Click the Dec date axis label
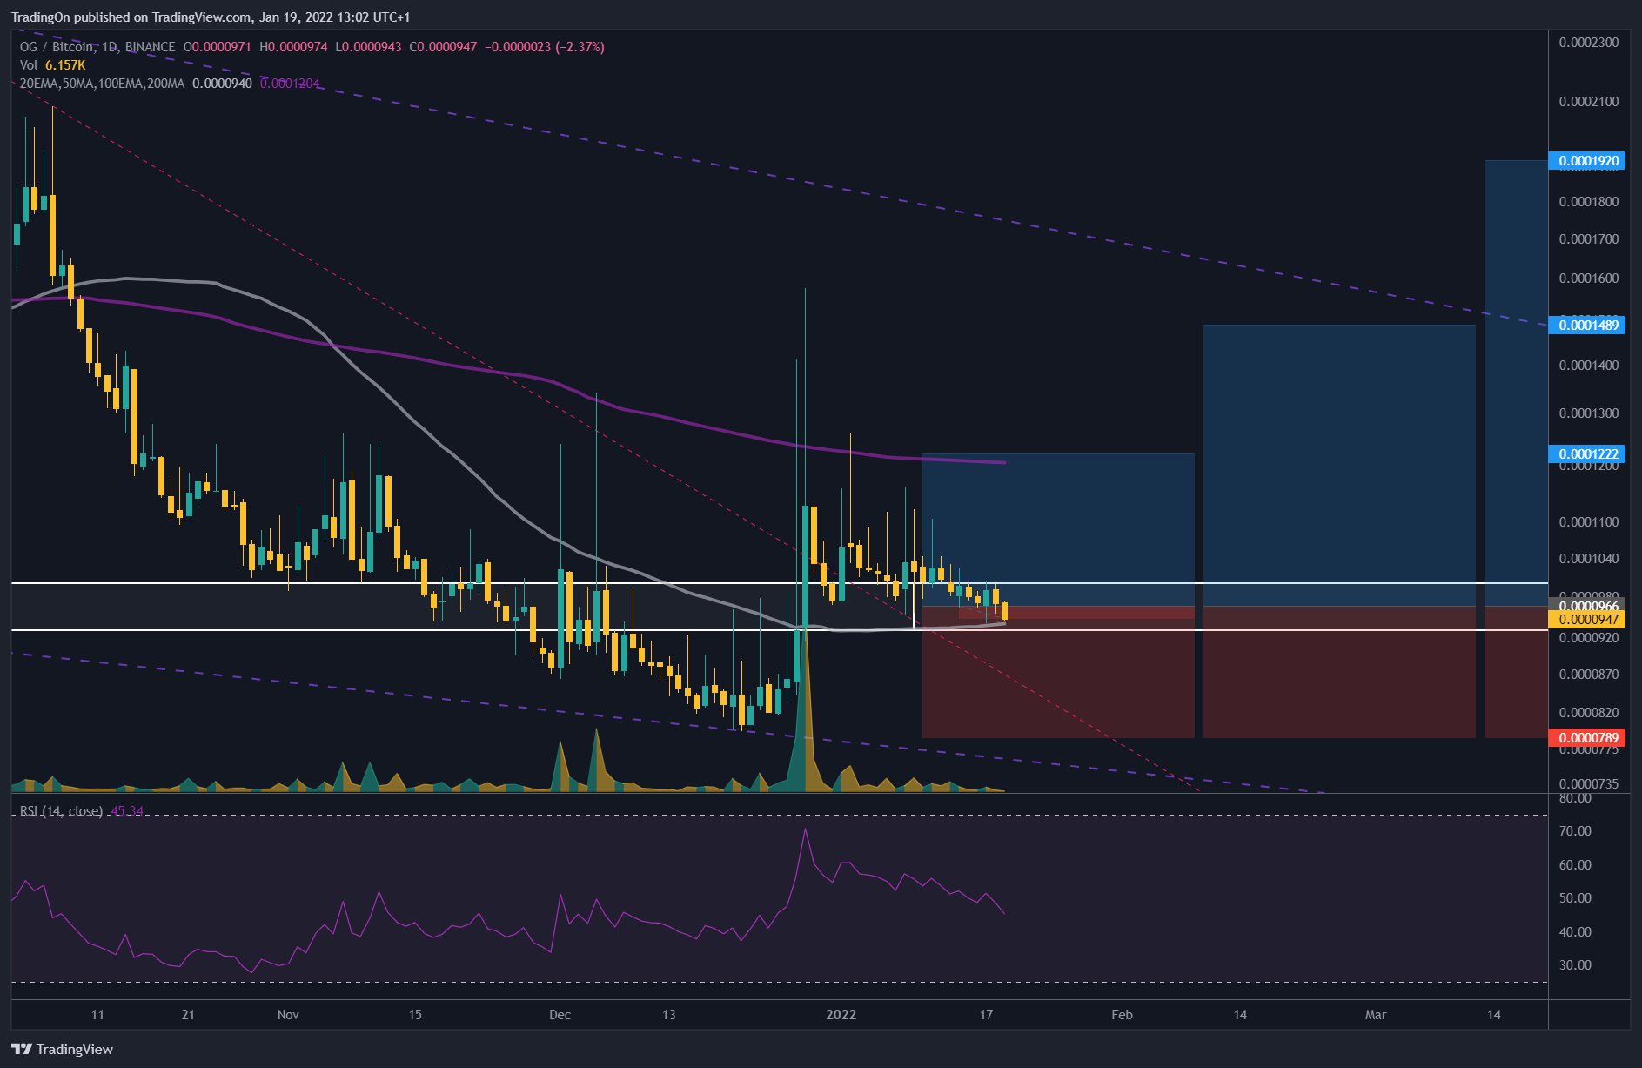The height and width of the screenshot is (1068, 1642). tap(560, 1015)
